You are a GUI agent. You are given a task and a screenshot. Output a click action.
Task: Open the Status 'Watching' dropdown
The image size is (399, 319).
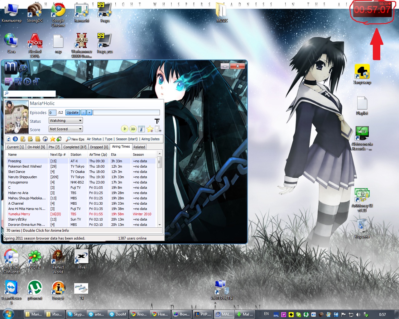click(65, 121)
